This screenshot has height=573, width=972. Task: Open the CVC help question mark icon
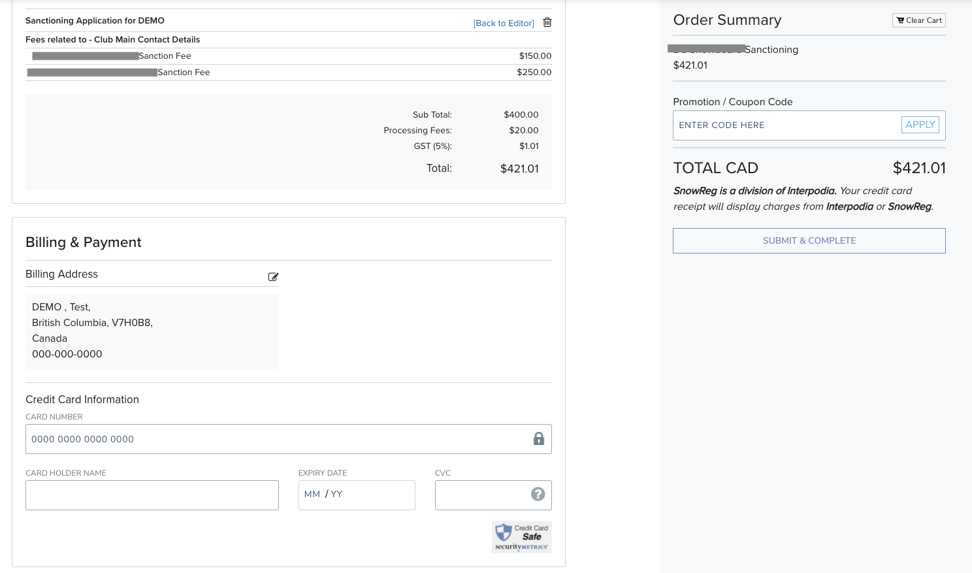(x=538, y=495)
